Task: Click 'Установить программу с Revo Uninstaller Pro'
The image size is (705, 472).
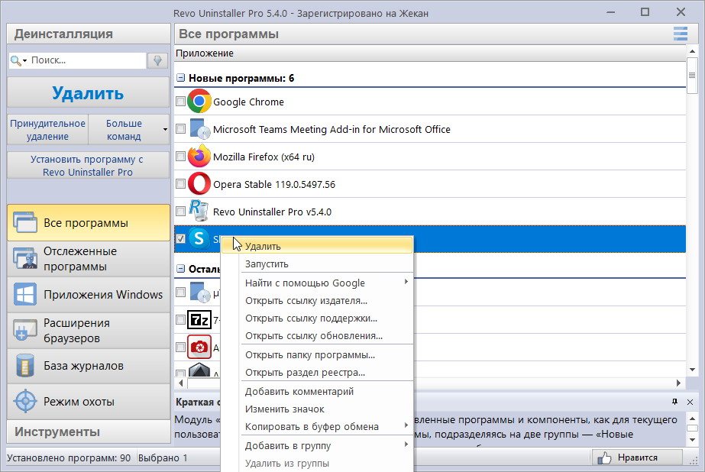Action: pyautogui.click(x=88, y=166)
